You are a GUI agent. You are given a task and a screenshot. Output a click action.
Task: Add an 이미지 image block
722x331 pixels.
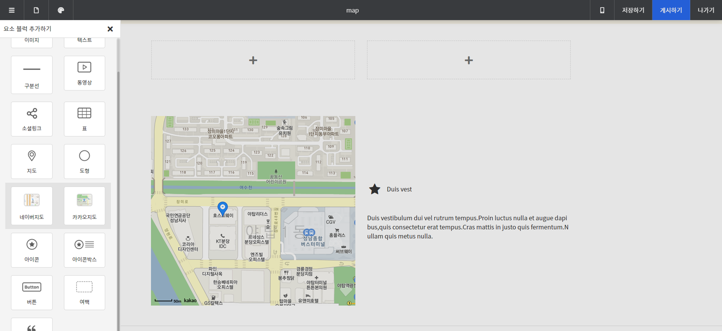tap(32, 42)
